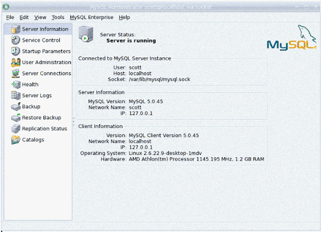
Task: Click the Health monitor icon
Action: click(x=16, y=84)
